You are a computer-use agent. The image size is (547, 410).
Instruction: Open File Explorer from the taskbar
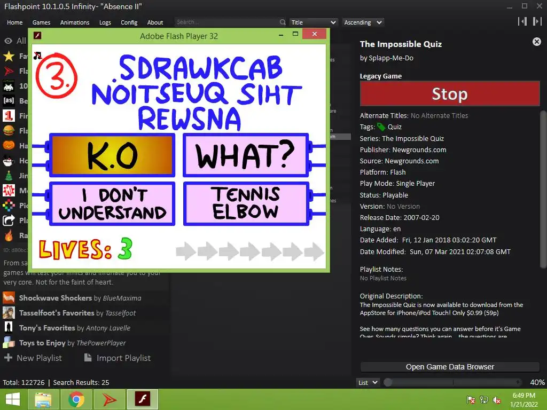43,399
